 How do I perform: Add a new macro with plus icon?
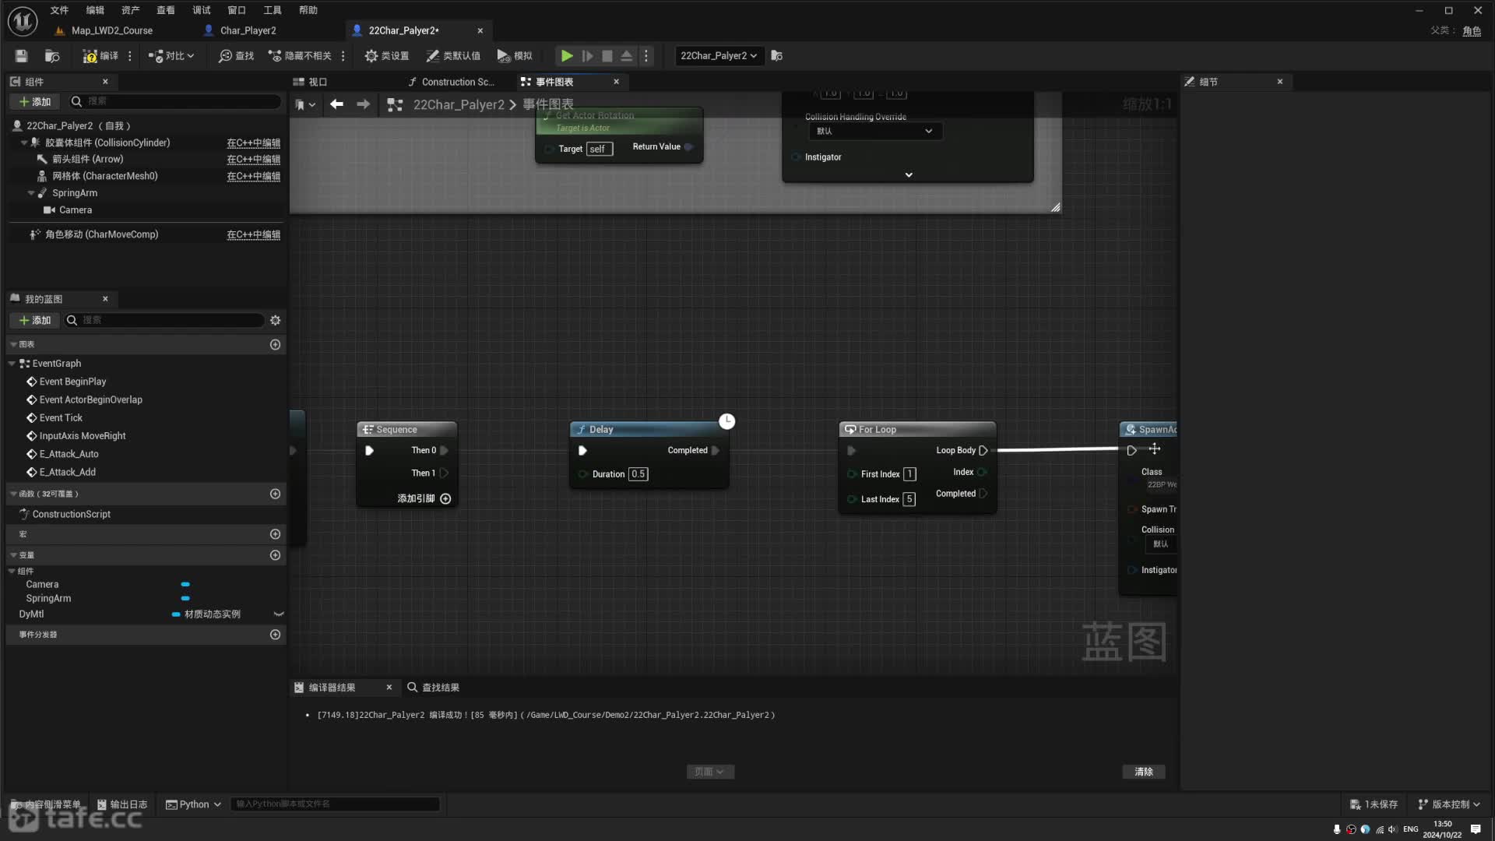click(x=275, y=534)
